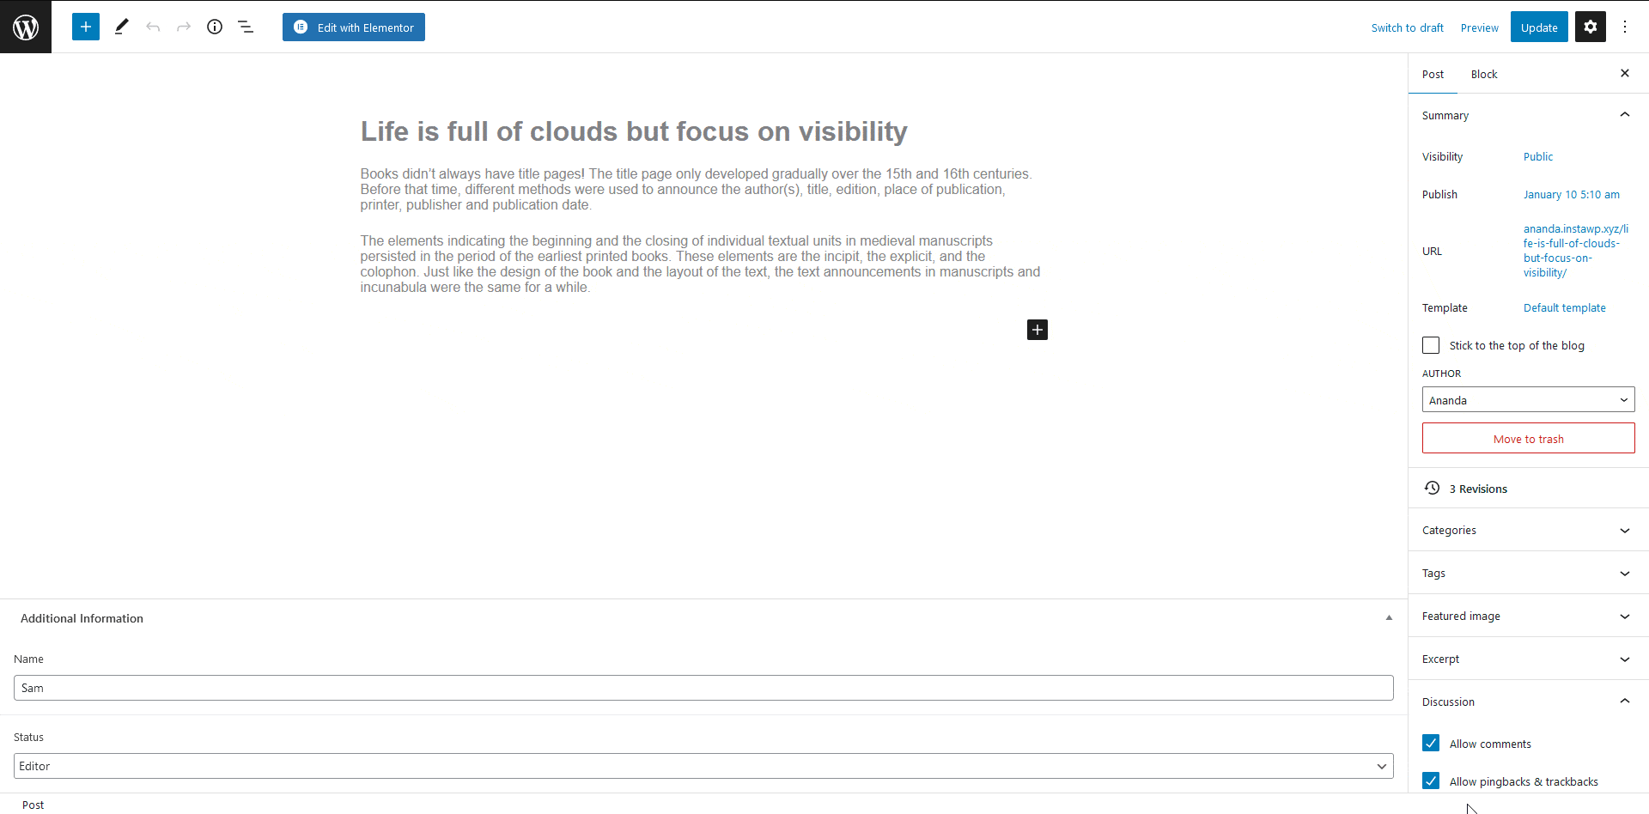
Task: Enable Stick to the top of the blog
Action: pos(1431,345)
